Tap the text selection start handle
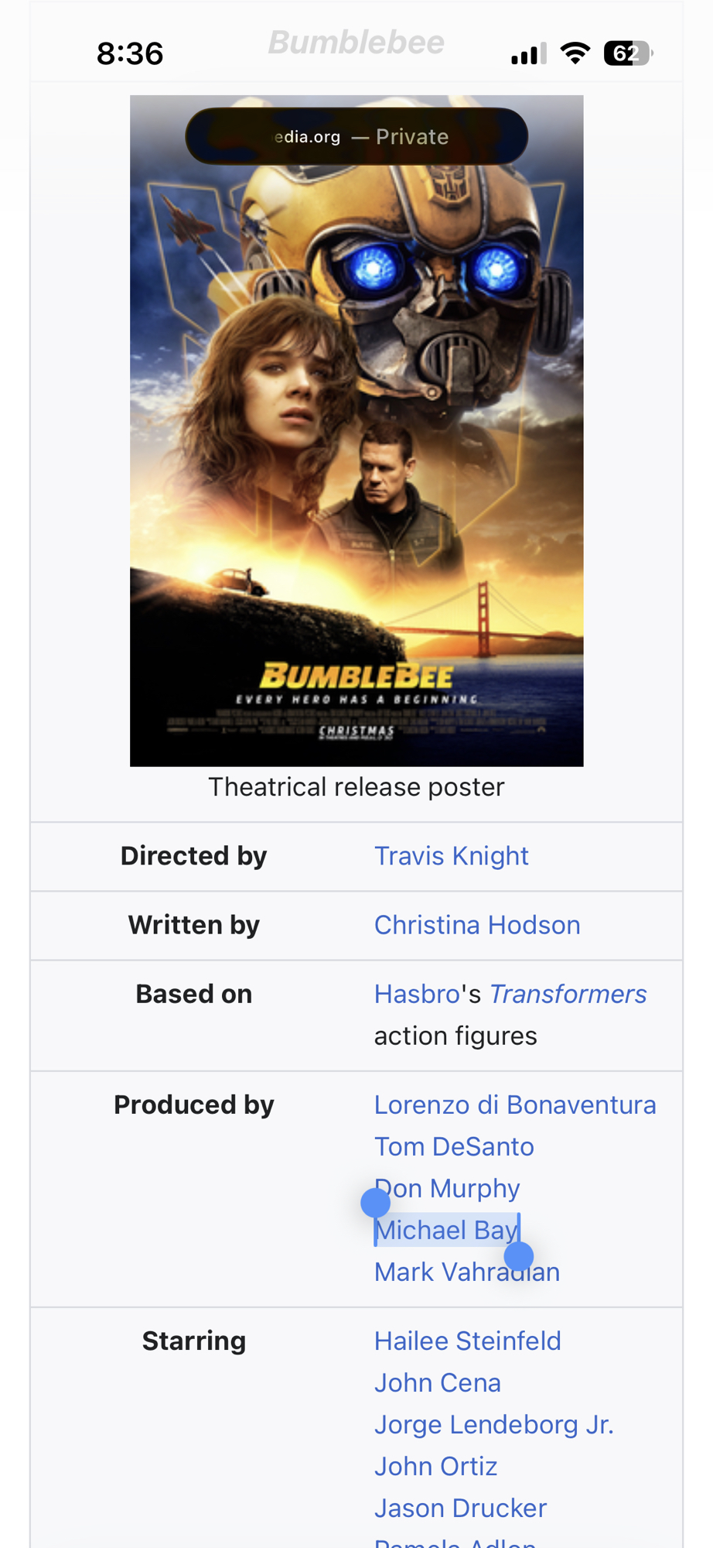Screen dimensions: 713x1548 [x=375, y=1203]
